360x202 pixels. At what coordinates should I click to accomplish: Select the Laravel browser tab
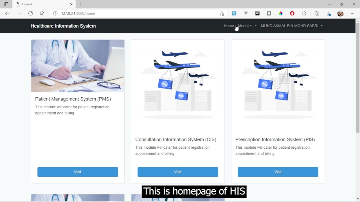[x=44, y=4]
